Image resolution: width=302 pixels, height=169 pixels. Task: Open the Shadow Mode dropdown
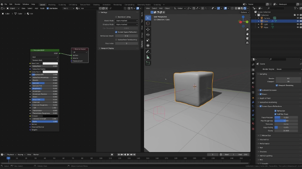(127, 24)
